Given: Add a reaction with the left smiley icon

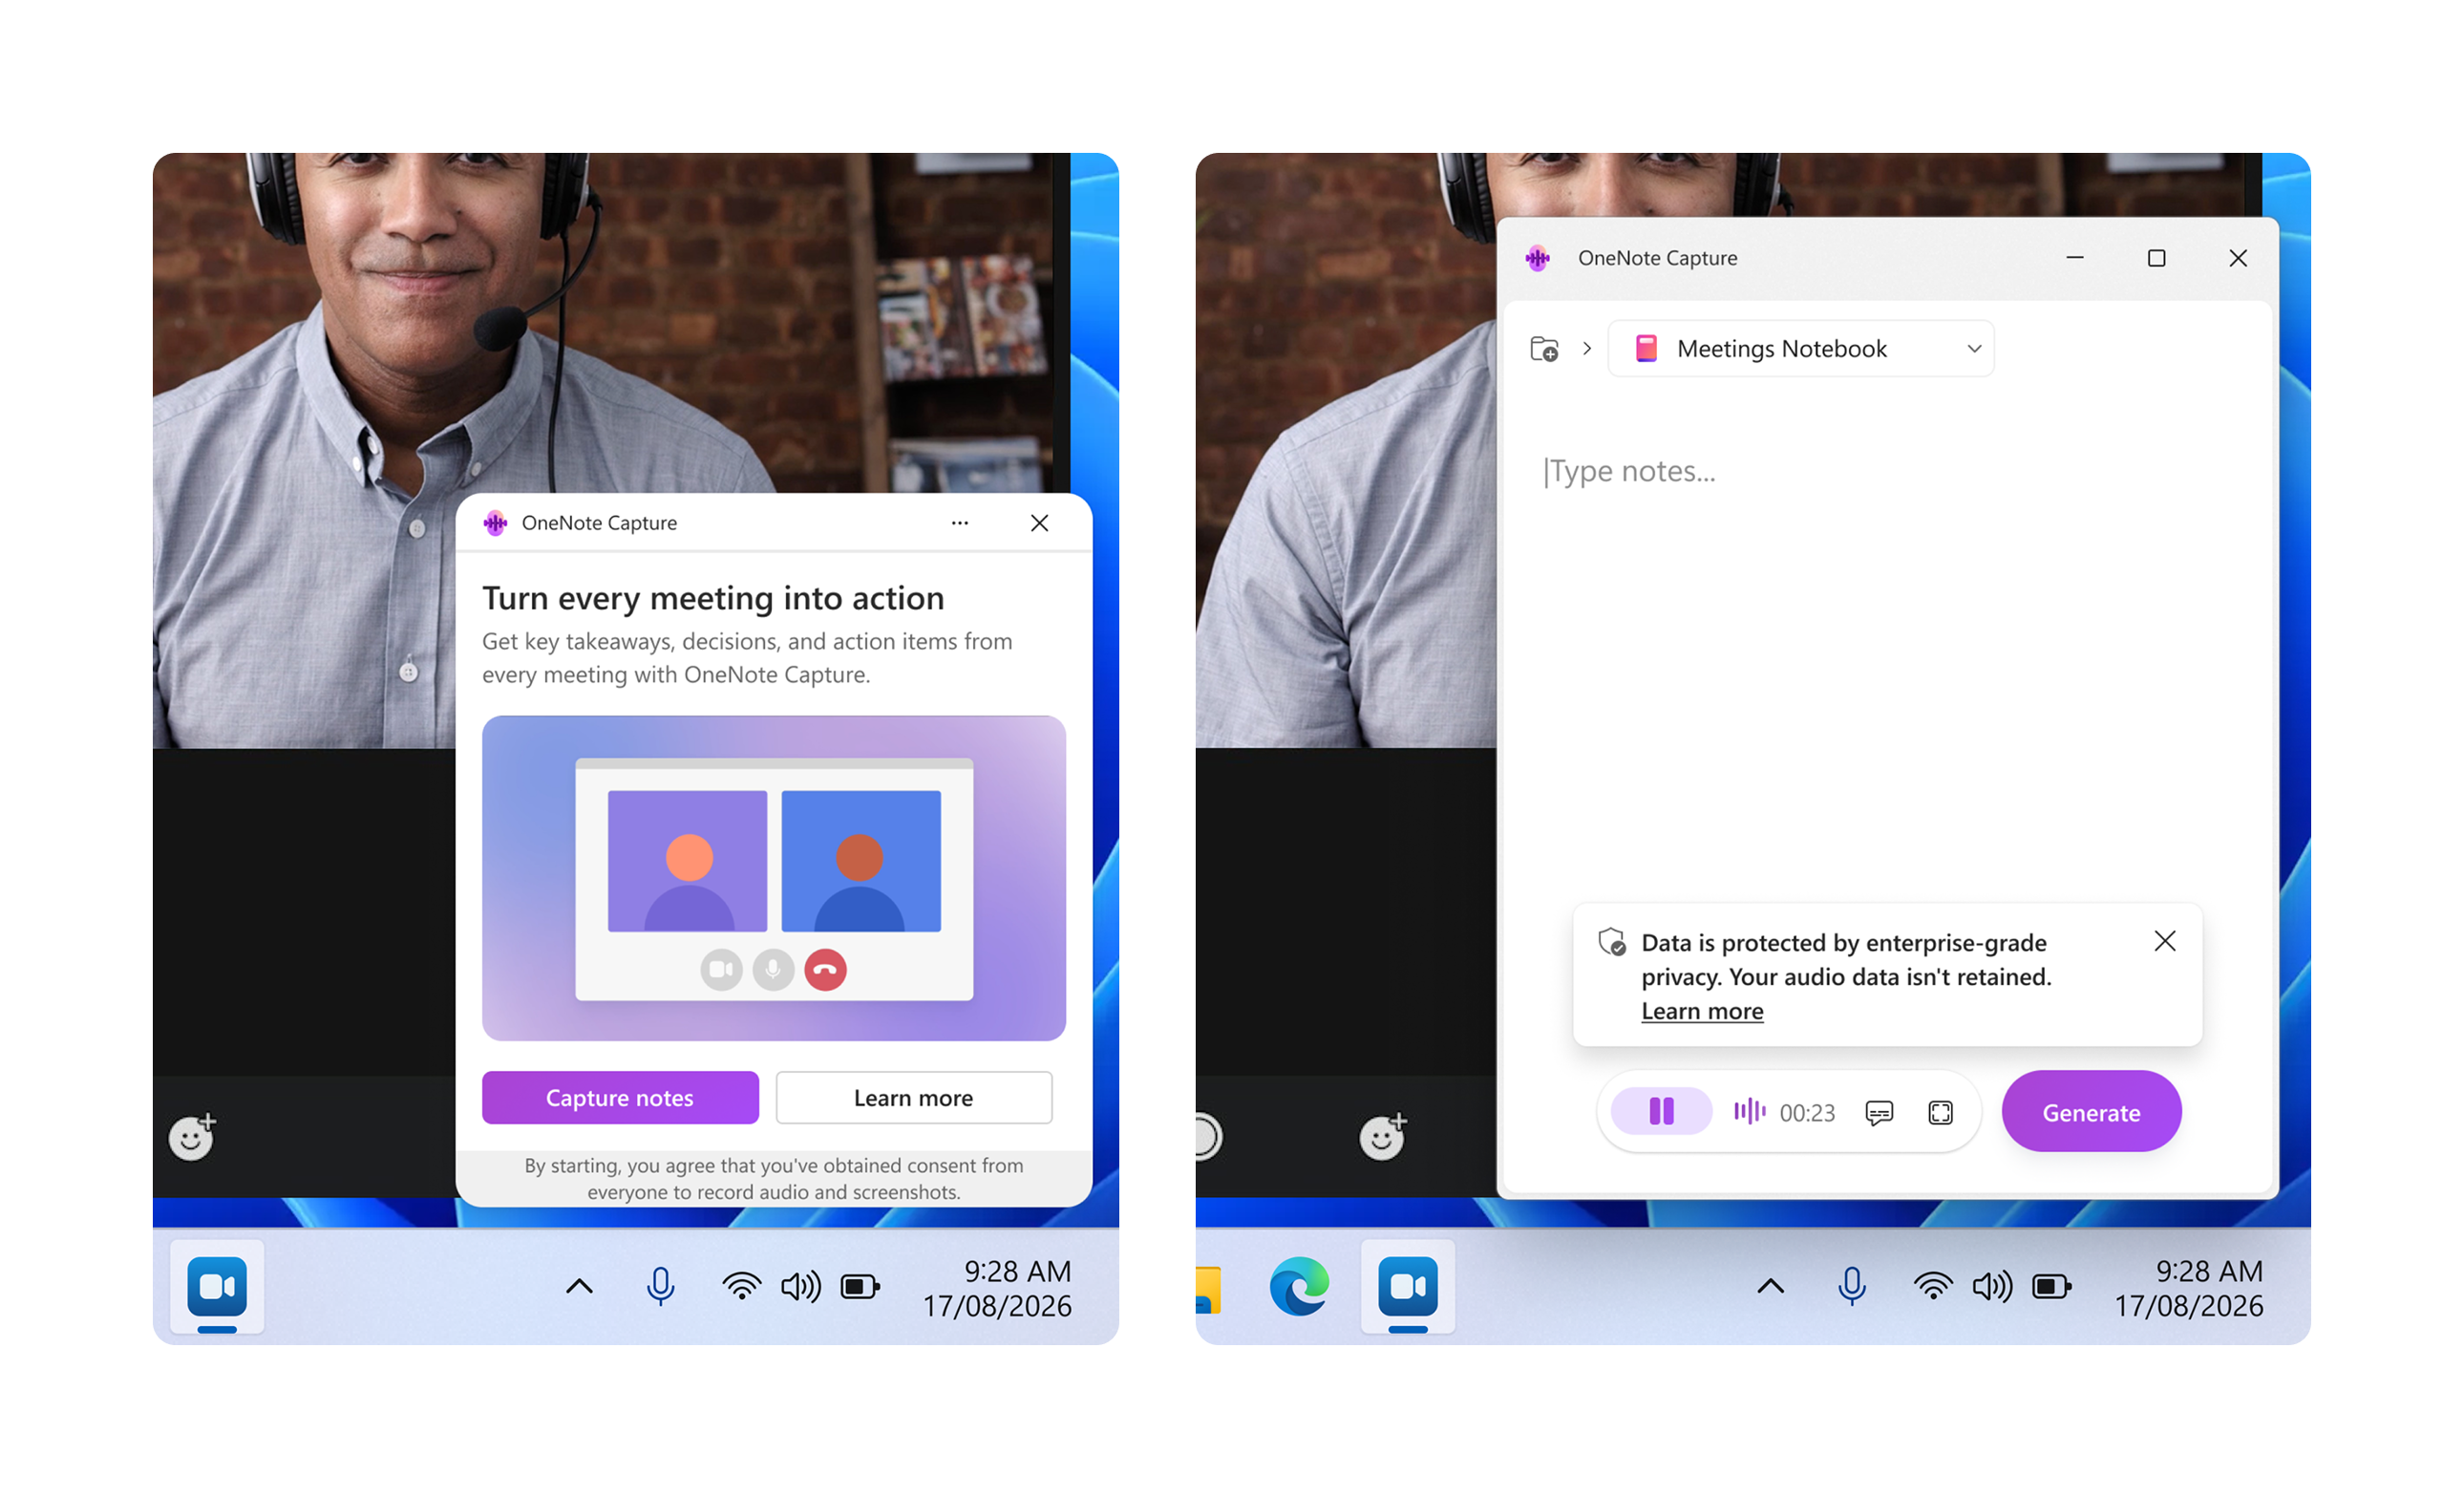Looking at the screenshot, I should 192,1136.
